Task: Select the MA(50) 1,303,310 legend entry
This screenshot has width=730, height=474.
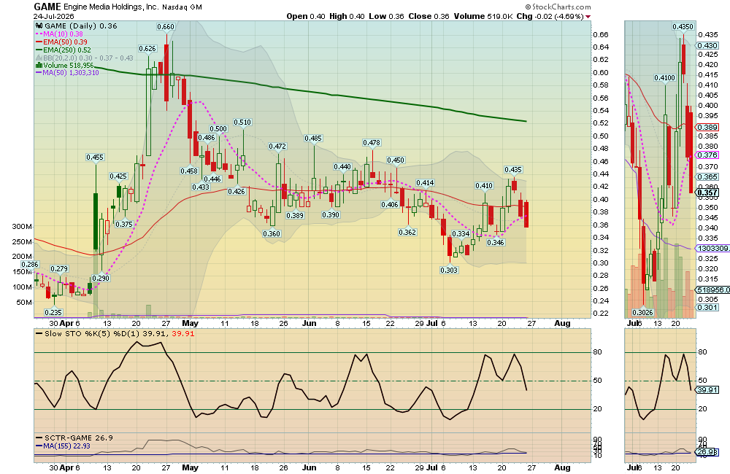Action: click(x=67, y=73)
